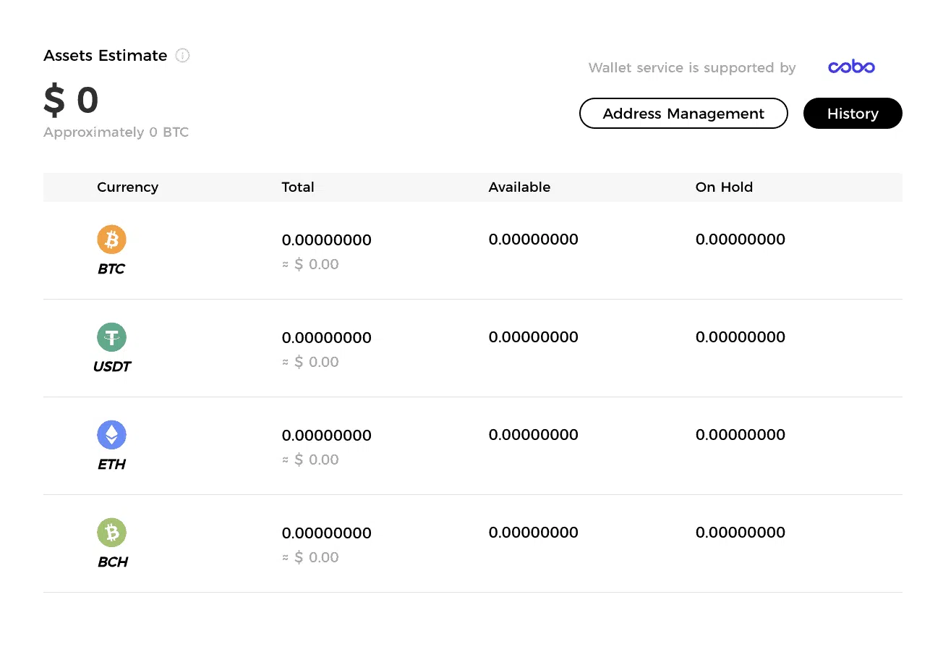Viewport: 930px width, 660px height.
Task: Click the $ 0 assets estimate value
Action: point(71,101)
